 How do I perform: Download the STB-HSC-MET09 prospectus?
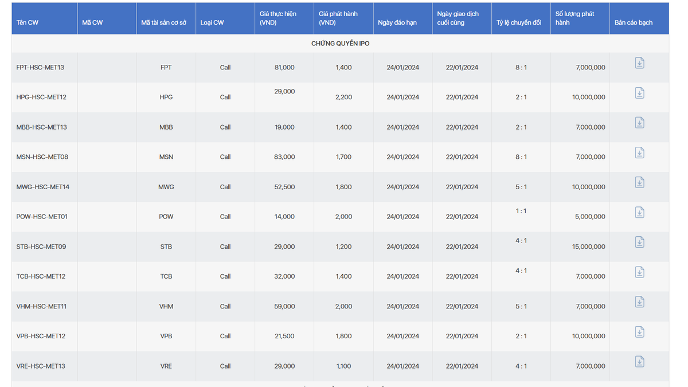click(639, 243)
